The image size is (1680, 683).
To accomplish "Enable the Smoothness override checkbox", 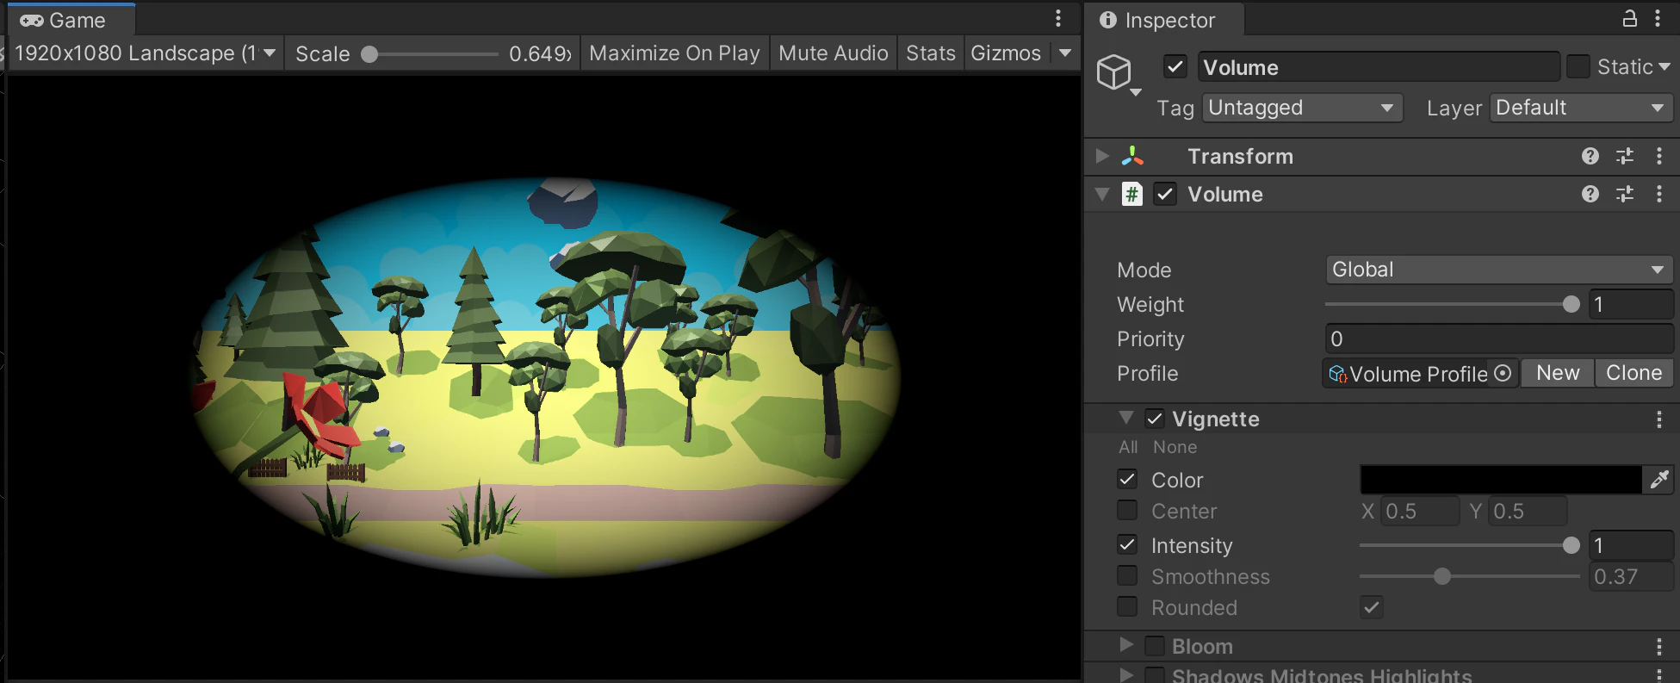I will coord(1127,575).
